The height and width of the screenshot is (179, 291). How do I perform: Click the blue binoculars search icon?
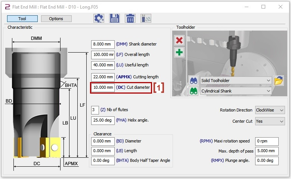pos(194,81)
